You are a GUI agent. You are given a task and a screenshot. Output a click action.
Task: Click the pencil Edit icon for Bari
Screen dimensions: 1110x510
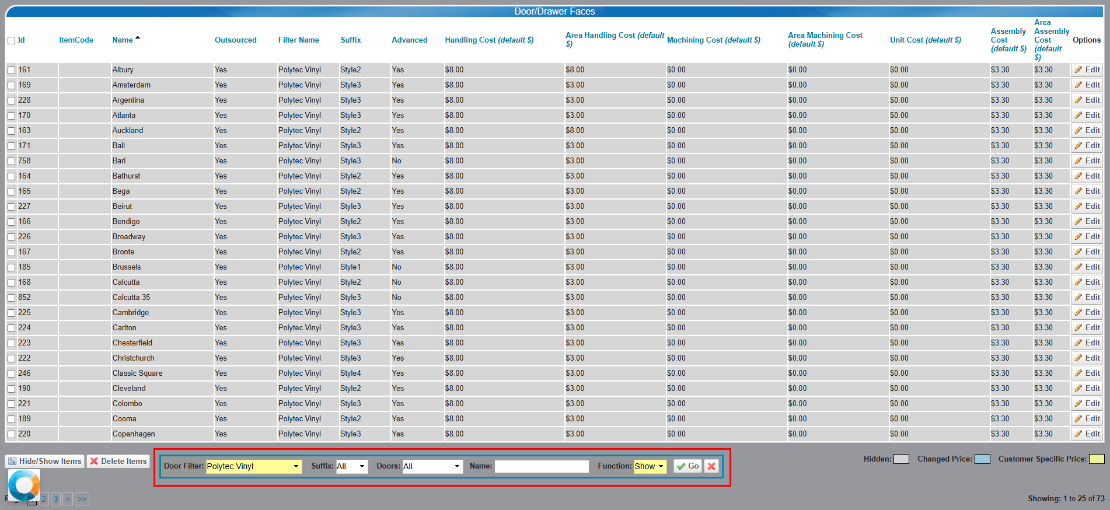pyautogui.click(x=1078, y=161)
